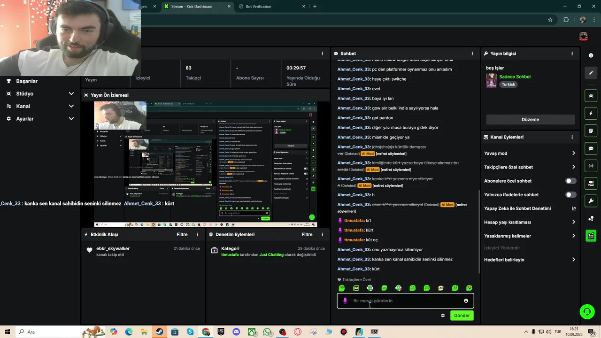Open Hesap yaşı kısıtlaması options arrow
This screenshot has height=338, width=601.
573,222
